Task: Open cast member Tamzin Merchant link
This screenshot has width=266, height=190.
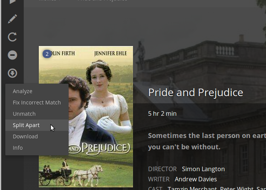Action: click(192, 188)
